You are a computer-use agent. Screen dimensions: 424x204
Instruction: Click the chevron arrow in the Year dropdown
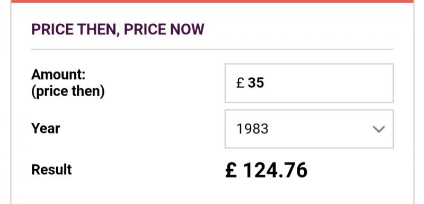(x=379, y=129)
